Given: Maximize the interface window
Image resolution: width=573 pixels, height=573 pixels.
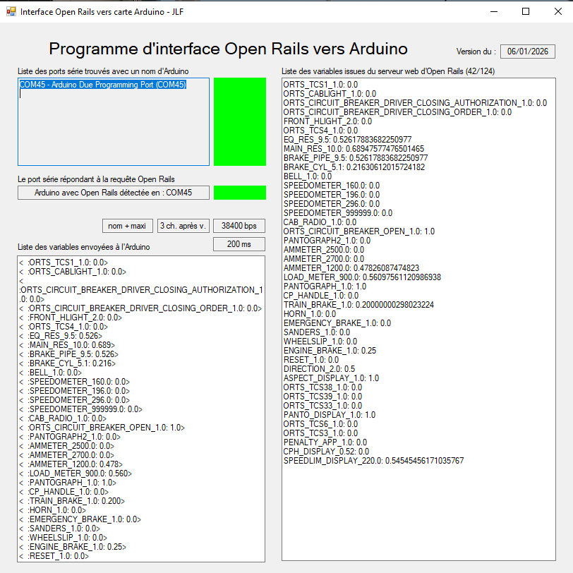Looking at the screenshot, I should pos(526,12).
